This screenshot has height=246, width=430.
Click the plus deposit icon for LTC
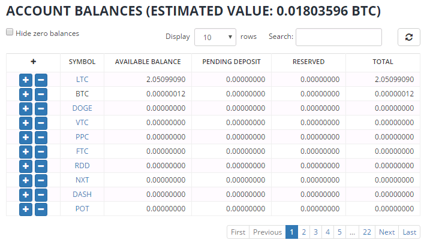(26, 80)
